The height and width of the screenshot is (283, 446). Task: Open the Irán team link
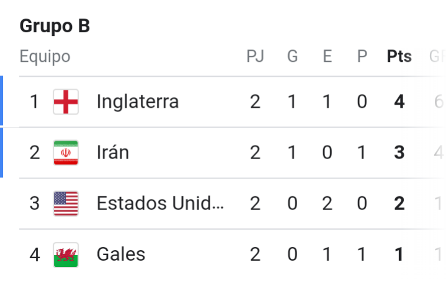(113, 152)
